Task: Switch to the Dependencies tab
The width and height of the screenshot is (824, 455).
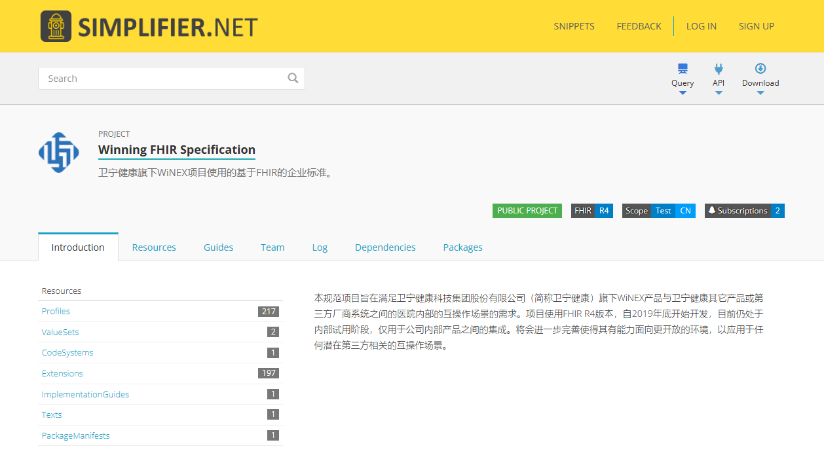Action: click(385, 247)
